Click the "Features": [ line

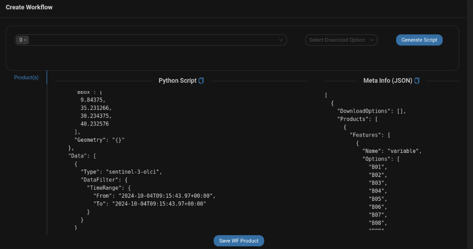pyautogui.click(x=370, y=135)
